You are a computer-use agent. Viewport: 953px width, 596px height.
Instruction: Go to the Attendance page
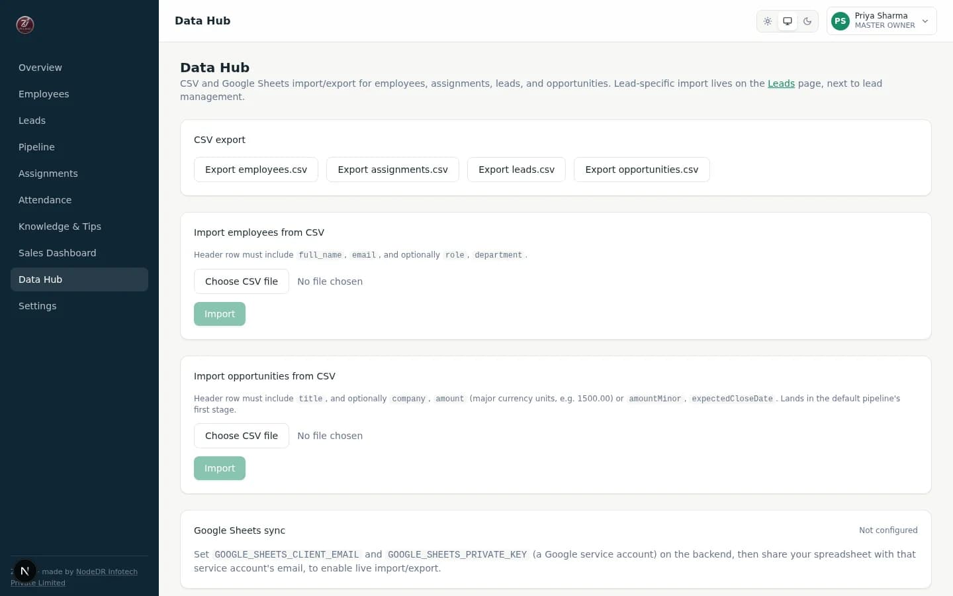point(79,200)
